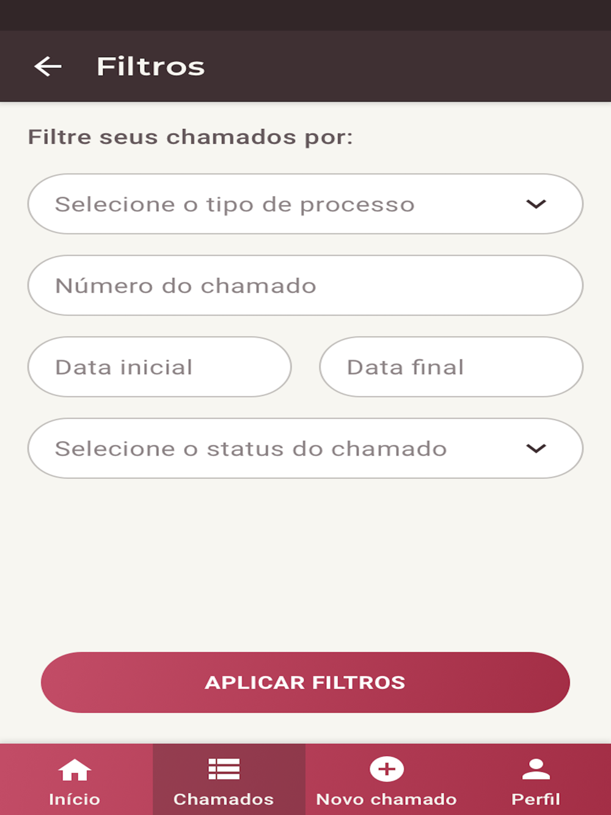Go to the Início tab label
This screenshot has width=611, height=815.
[x=75, y=799]
